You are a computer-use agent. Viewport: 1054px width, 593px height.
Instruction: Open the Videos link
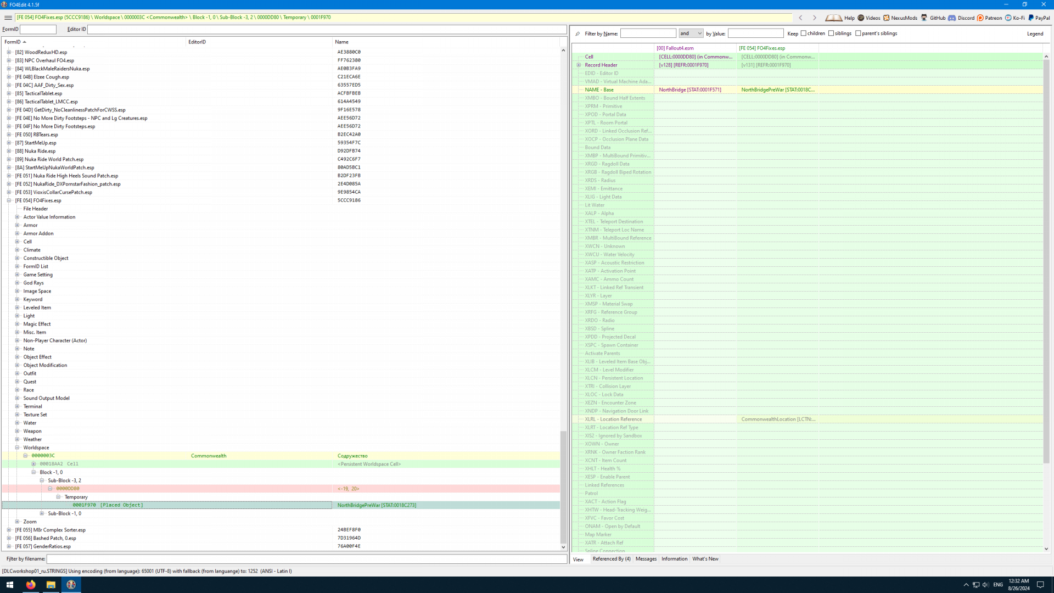pos(868,18)
